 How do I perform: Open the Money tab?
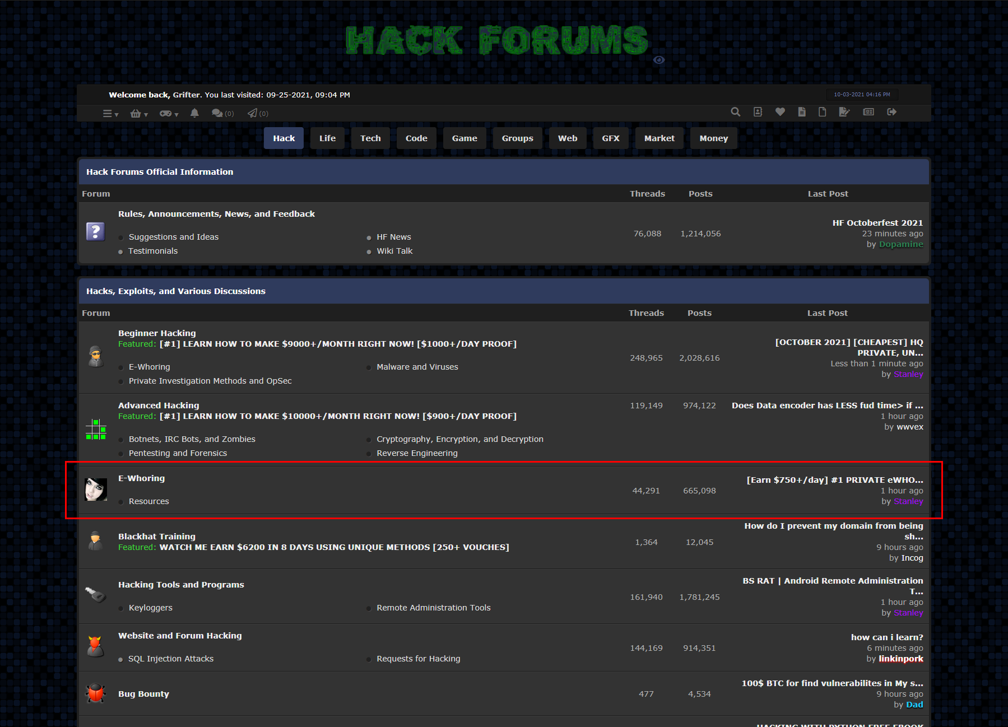click(714, 138)
